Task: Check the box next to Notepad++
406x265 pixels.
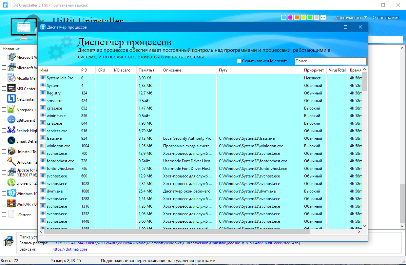Action: [4, 109]
